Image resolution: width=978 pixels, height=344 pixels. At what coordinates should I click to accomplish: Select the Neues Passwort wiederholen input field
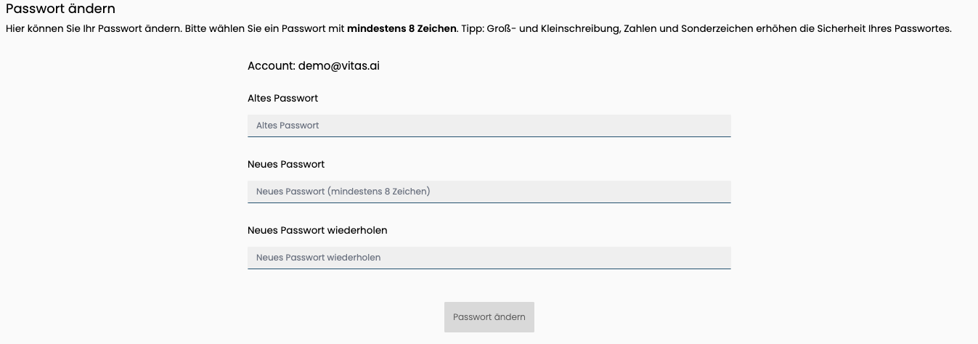489,258
